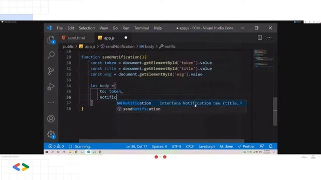Open errors and warnings count in status bar
This screenshot has width=321, height=180.
(56, 146)
